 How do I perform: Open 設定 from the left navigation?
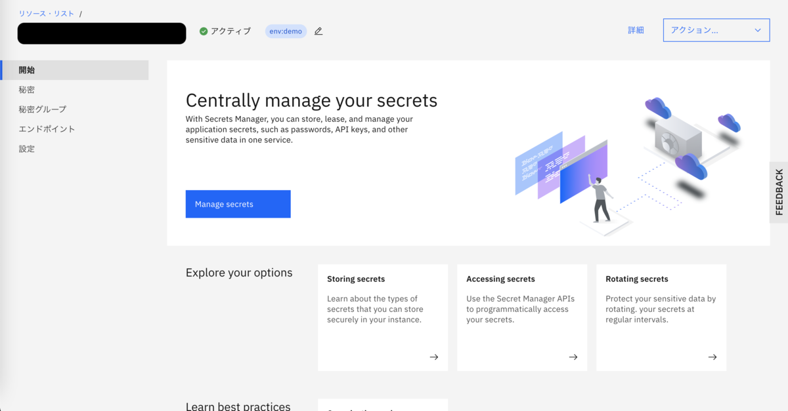26,149
